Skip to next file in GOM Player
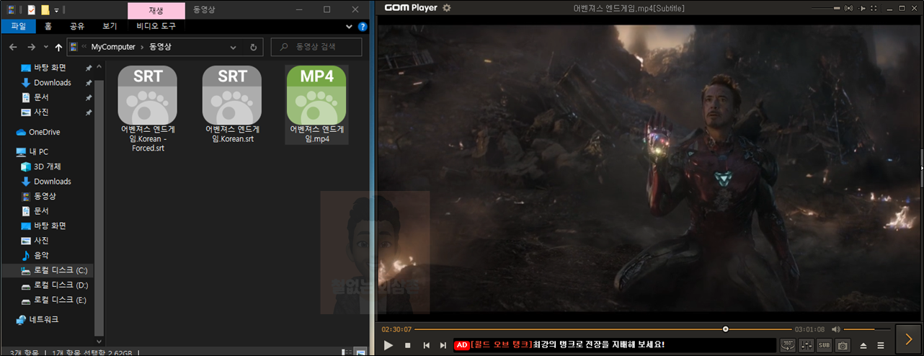This screenshot has width=924, height=356. [443, 345]
